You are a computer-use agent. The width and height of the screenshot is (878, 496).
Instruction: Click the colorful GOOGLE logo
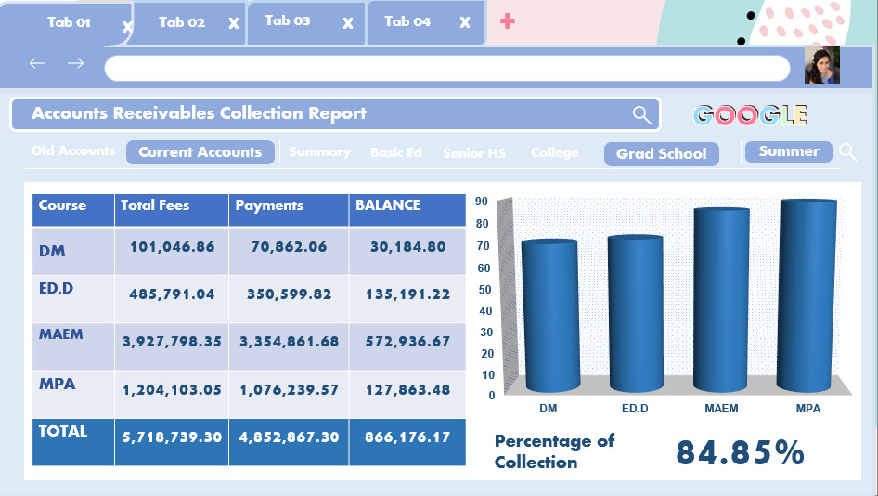[750, 115]
